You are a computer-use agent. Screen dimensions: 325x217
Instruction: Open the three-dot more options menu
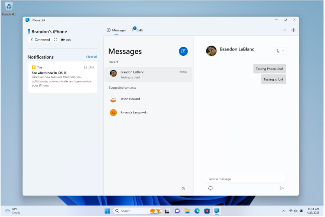(x=285, y=30)
